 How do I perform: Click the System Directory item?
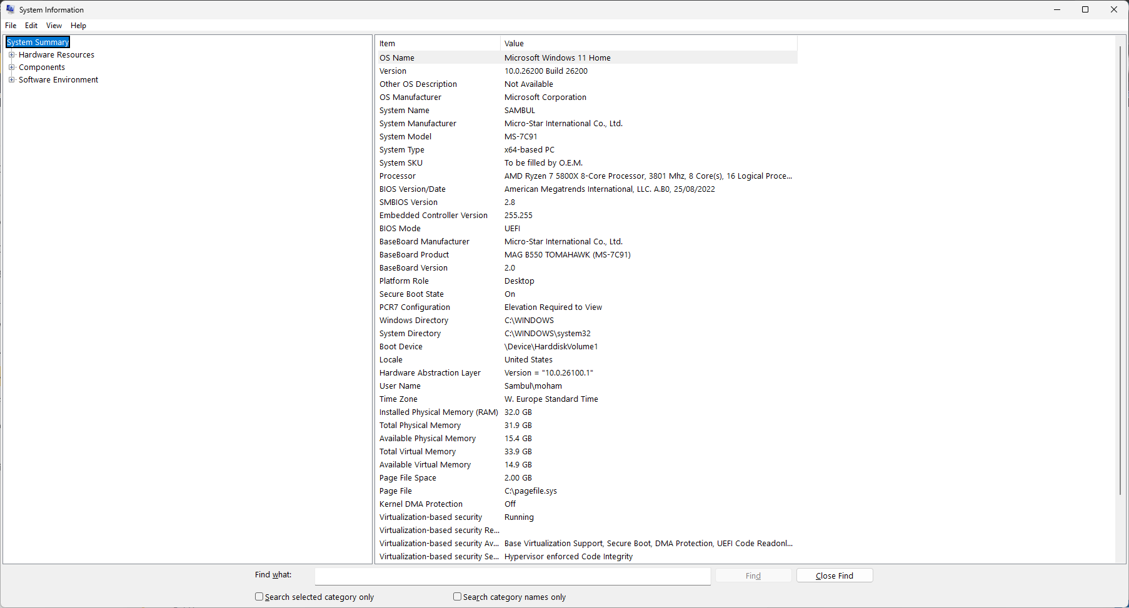[410, 334]
